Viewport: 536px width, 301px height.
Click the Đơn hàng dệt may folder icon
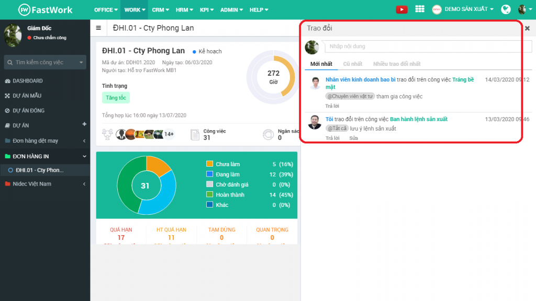click(7, 141)
